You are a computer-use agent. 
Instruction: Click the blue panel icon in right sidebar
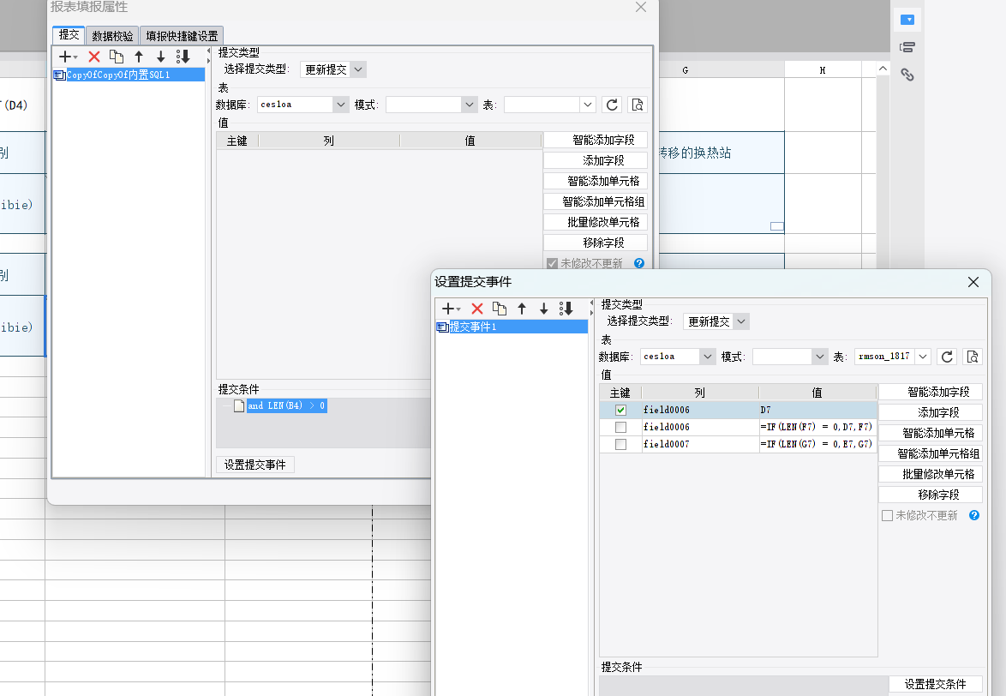point(907,20)
